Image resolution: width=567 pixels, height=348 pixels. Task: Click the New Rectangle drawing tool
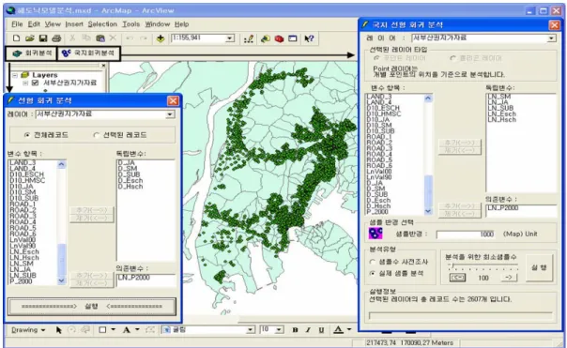tap(102, 330)
